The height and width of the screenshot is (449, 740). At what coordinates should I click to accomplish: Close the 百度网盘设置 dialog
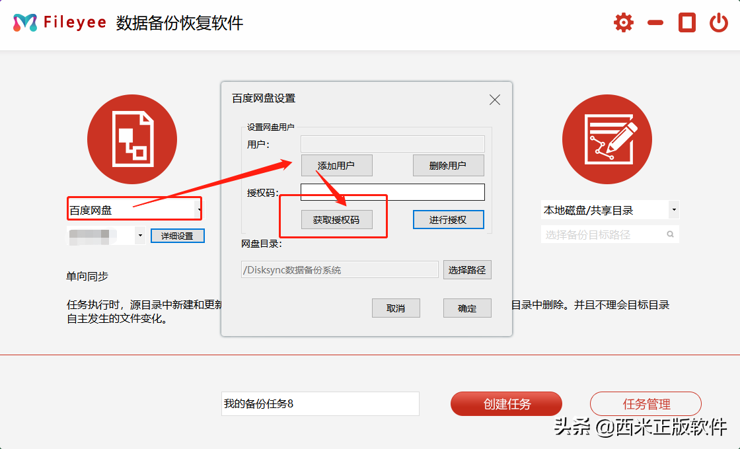495,100
